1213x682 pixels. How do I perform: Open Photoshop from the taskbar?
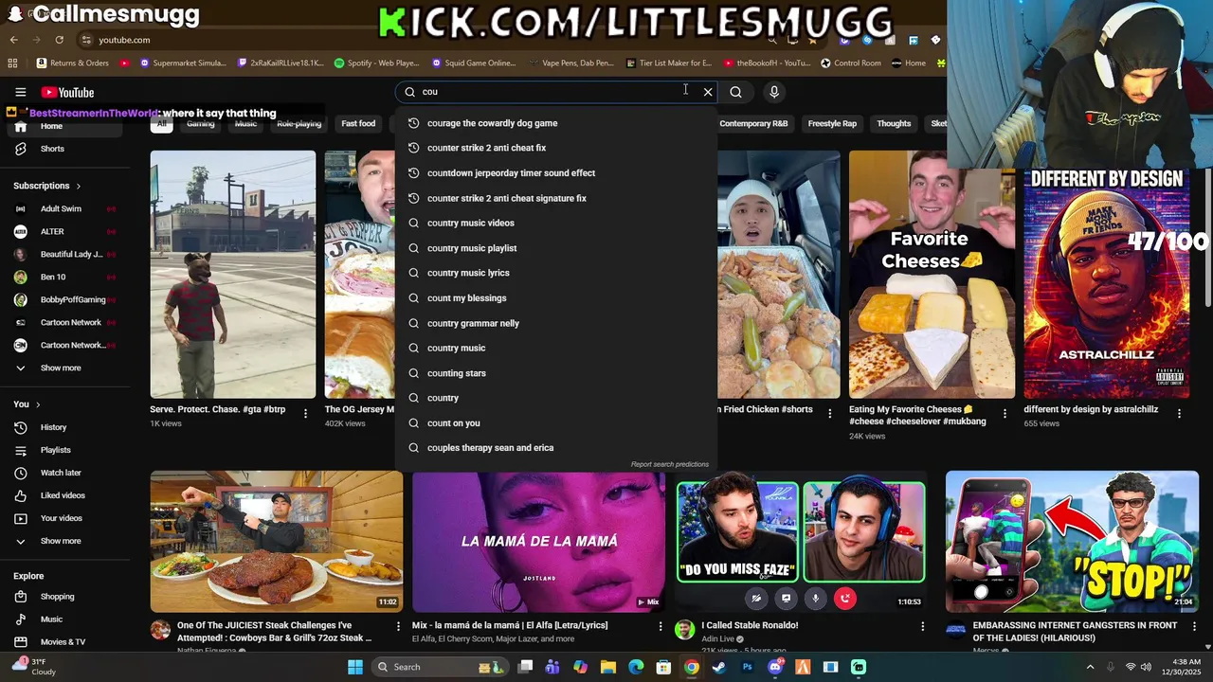pyautogui.click(x=747, y=667)
